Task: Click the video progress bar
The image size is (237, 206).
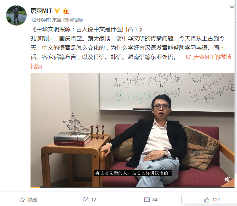Action: click(132, 187)
